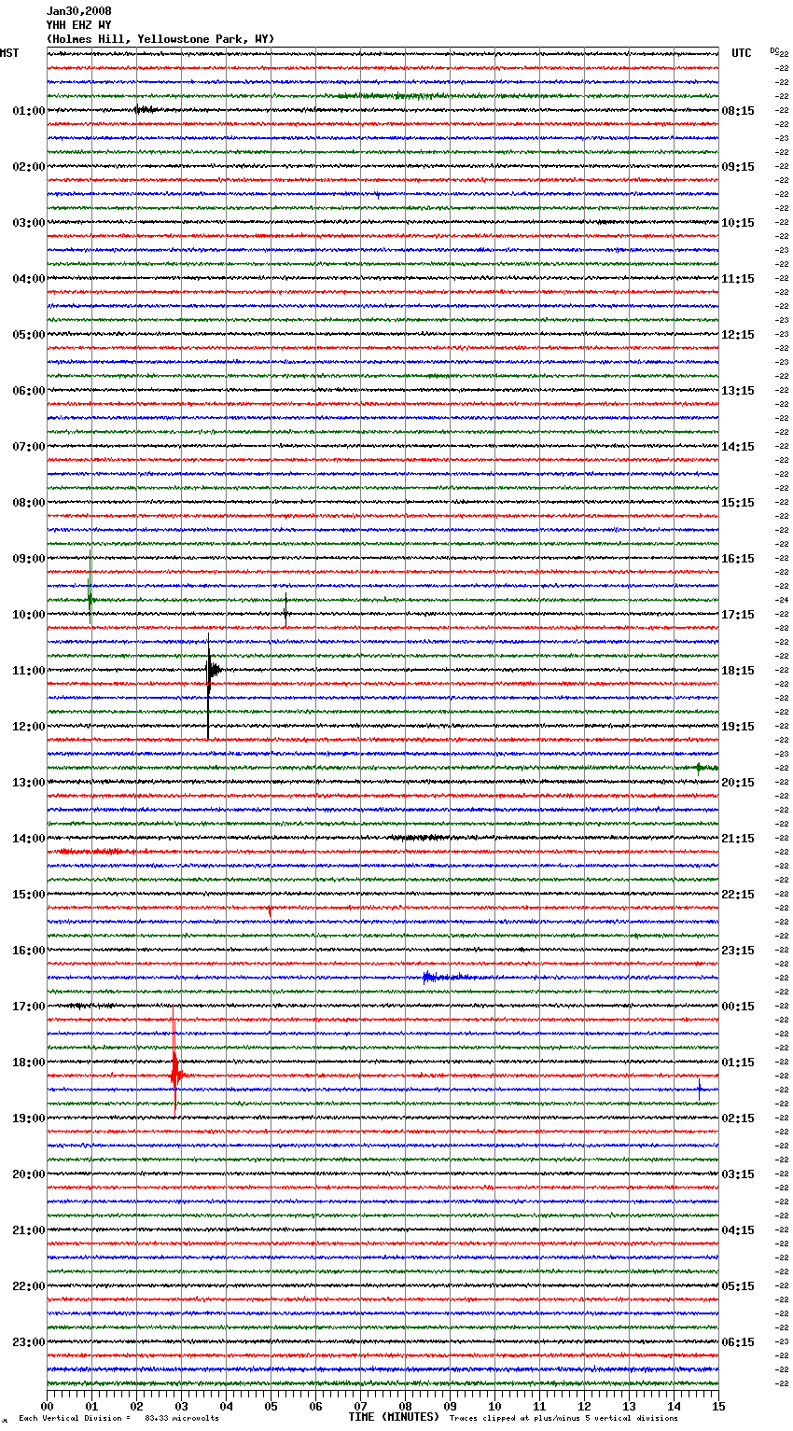Click the 21:15 UTC time label
Screen dimensions: 793x1431
click(x=738, y=839)
